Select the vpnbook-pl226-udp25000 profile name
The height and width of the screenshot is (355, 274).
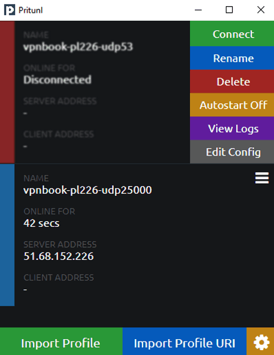pyautogui.click(x=88, y=190)
